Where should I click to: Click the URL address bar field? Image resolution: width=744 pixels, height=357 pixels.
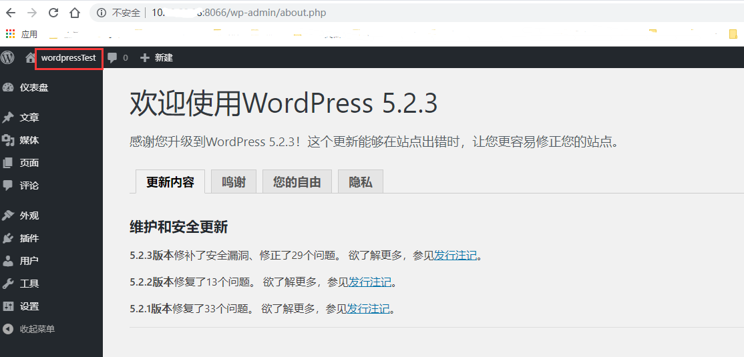417,13
